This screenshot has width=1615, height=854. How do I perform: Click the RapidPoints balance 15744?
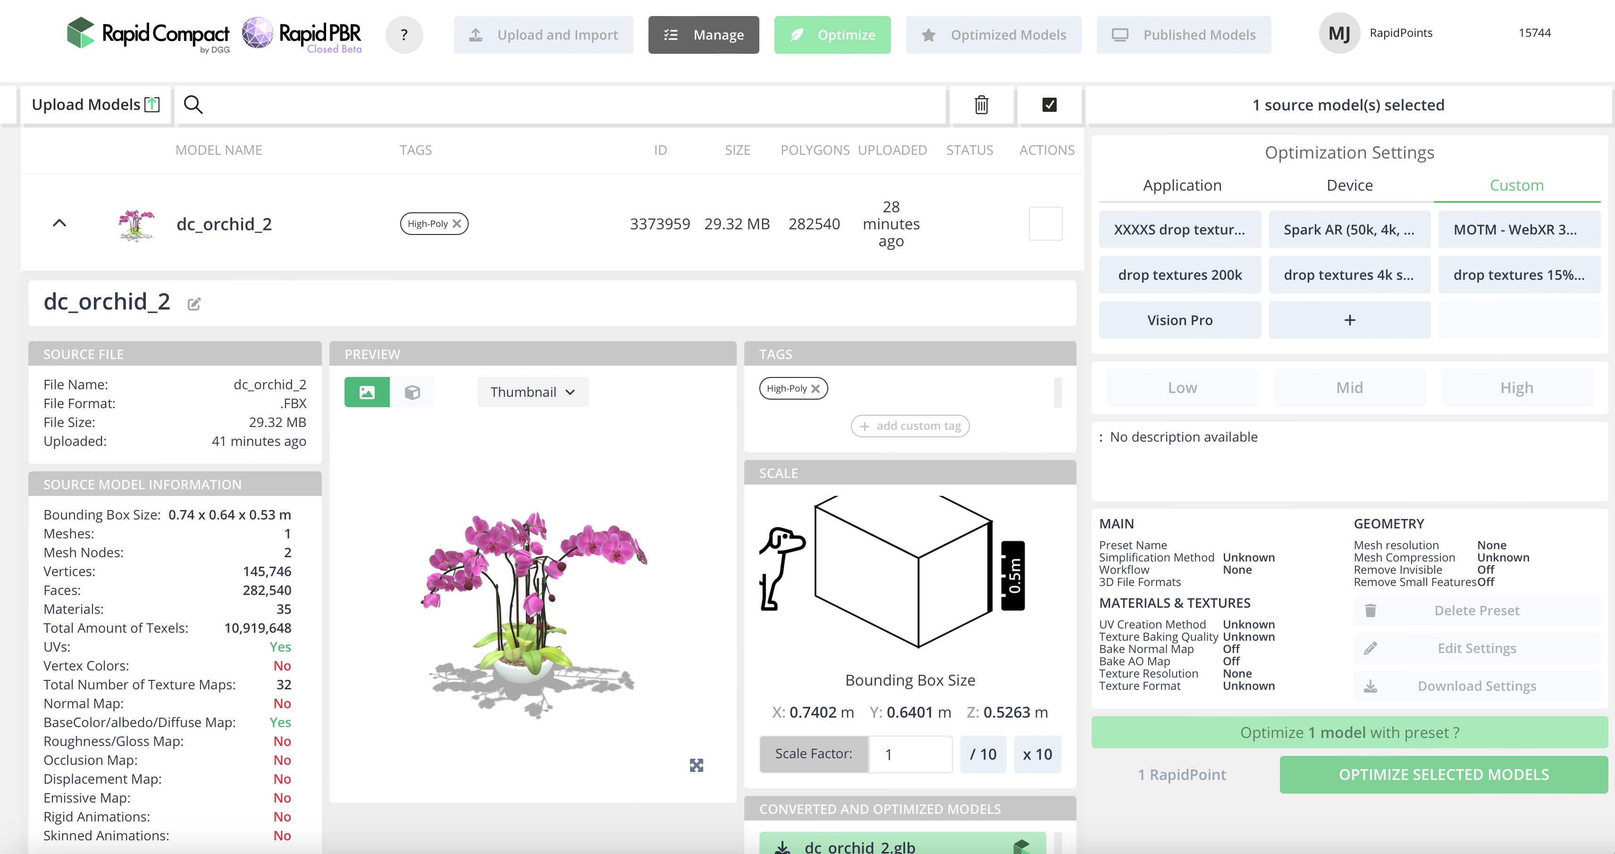click(1534, 33)
